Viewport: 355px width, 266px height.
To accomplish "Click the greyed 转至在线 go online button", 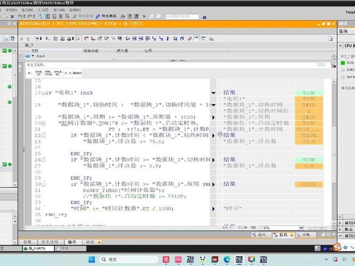I will 83,16.
